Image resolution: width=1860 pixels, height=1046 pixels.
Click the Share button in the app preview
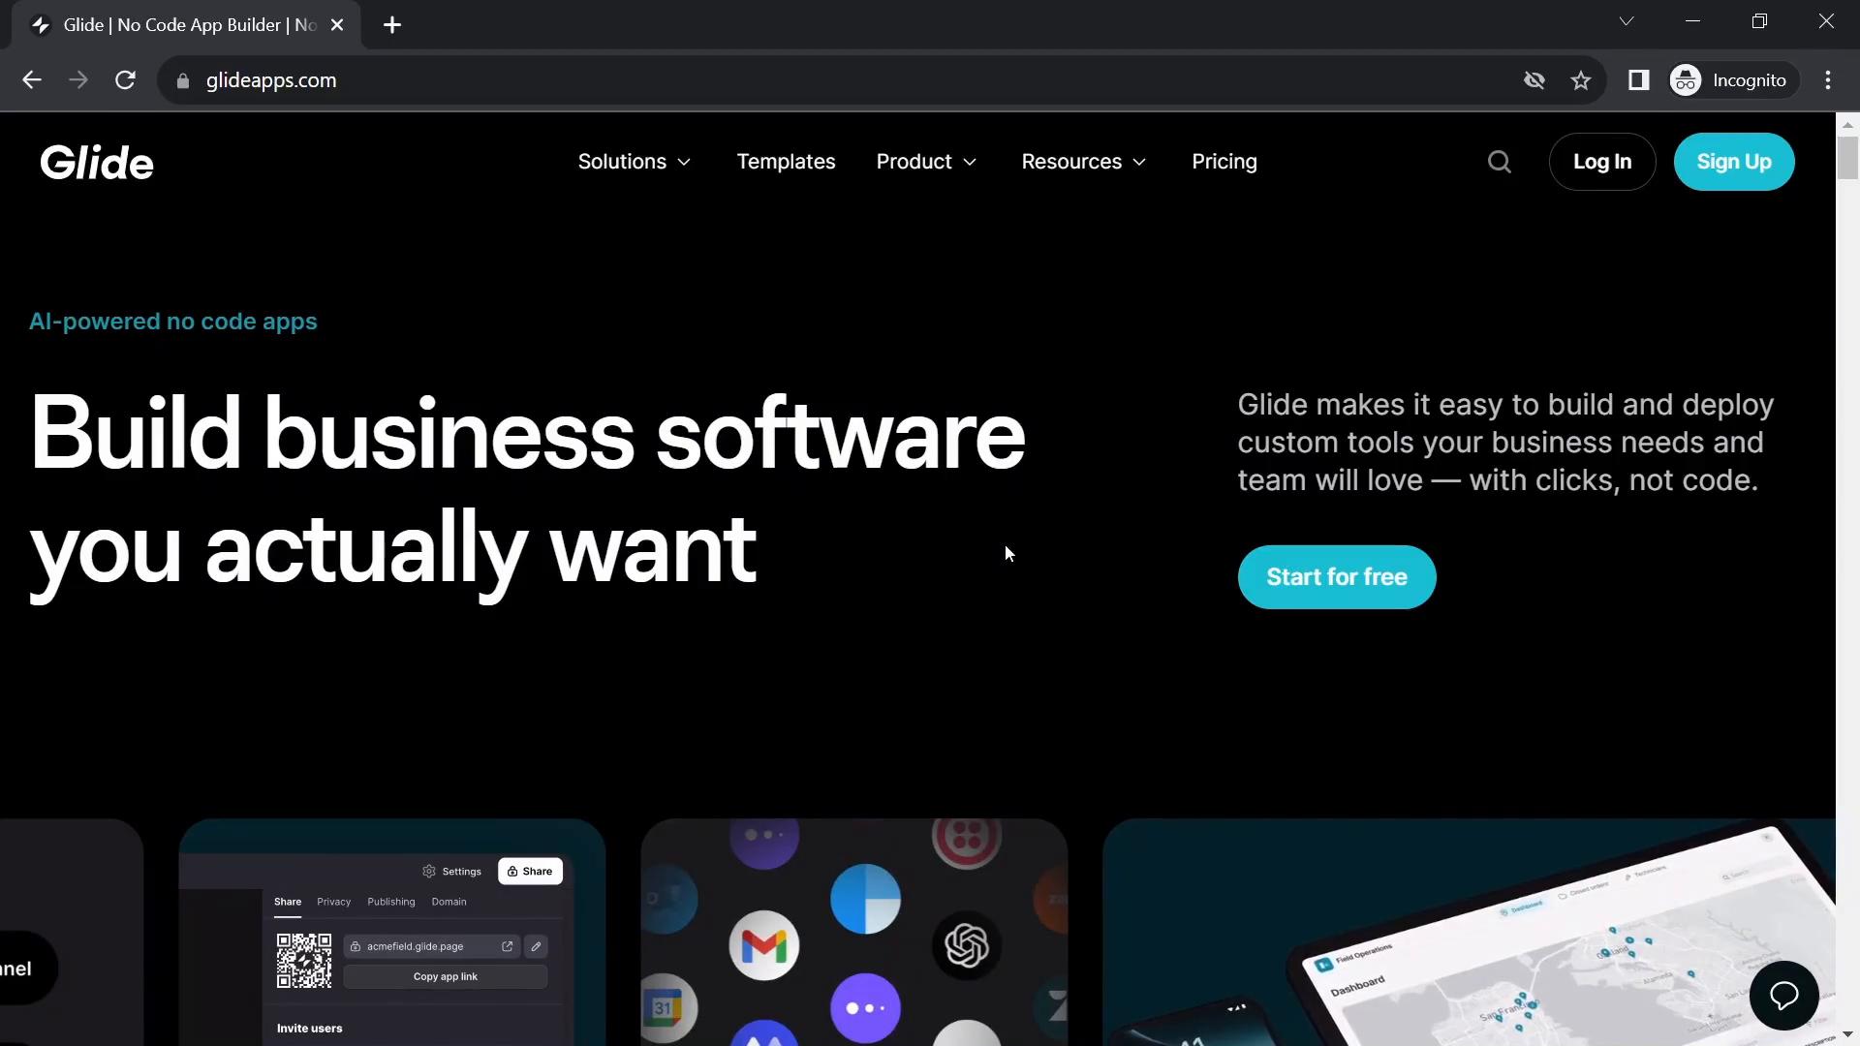[x=529, y=871]
